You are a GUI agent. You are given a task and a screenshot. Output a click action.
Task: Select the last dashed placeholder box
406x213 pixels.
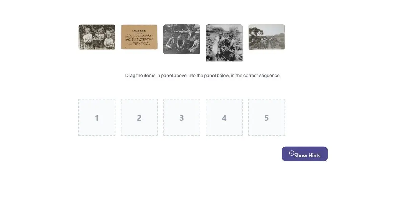point(267,117)
